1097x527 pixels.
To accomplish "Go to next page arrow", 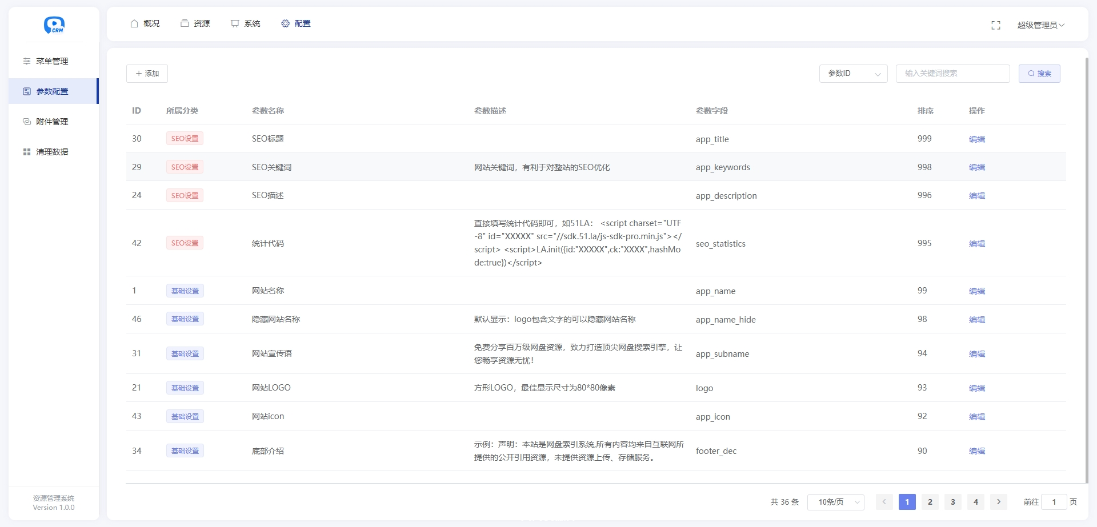I will click(x=999, y=502).
